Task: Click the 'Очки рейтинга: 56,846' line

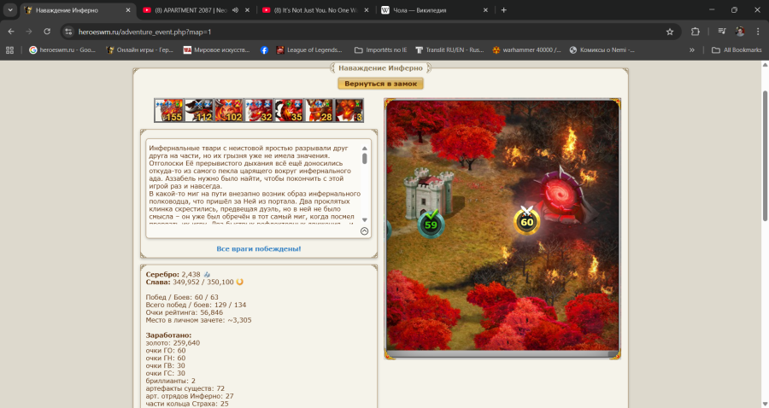Action: [185, 312]
